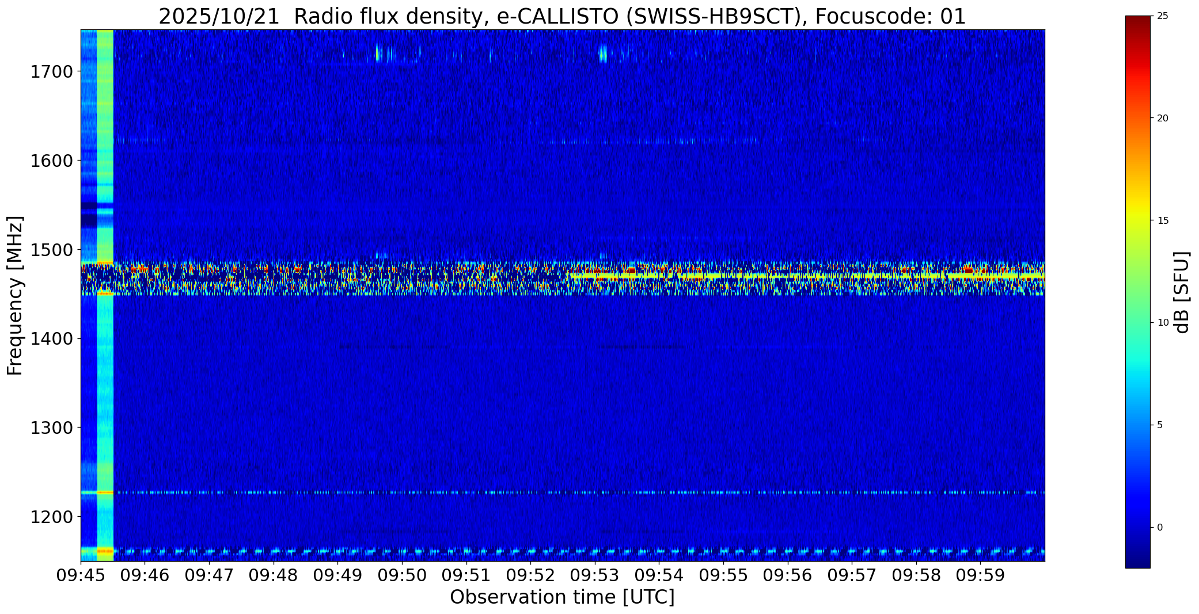This screenshot has width=1199, height=614.
Task: Click the 09:52 time tick label
Action: [530, 575]
